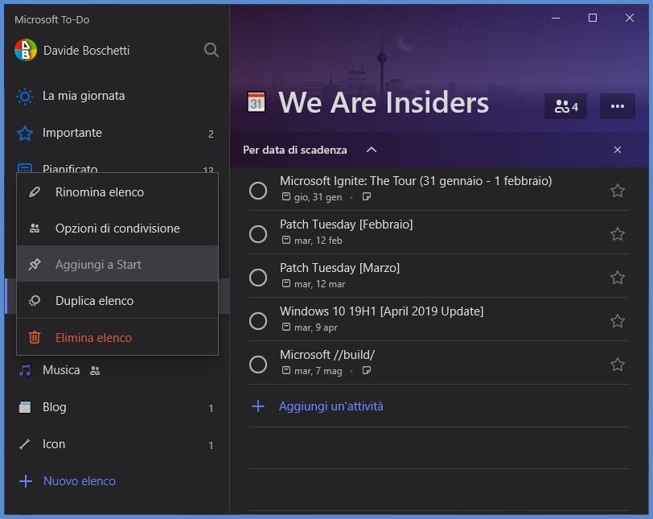Screen dimensions: 653x519
Task: Mark Microsoft Ignite: The Tour as complete
Action: [x=258, y=191]
